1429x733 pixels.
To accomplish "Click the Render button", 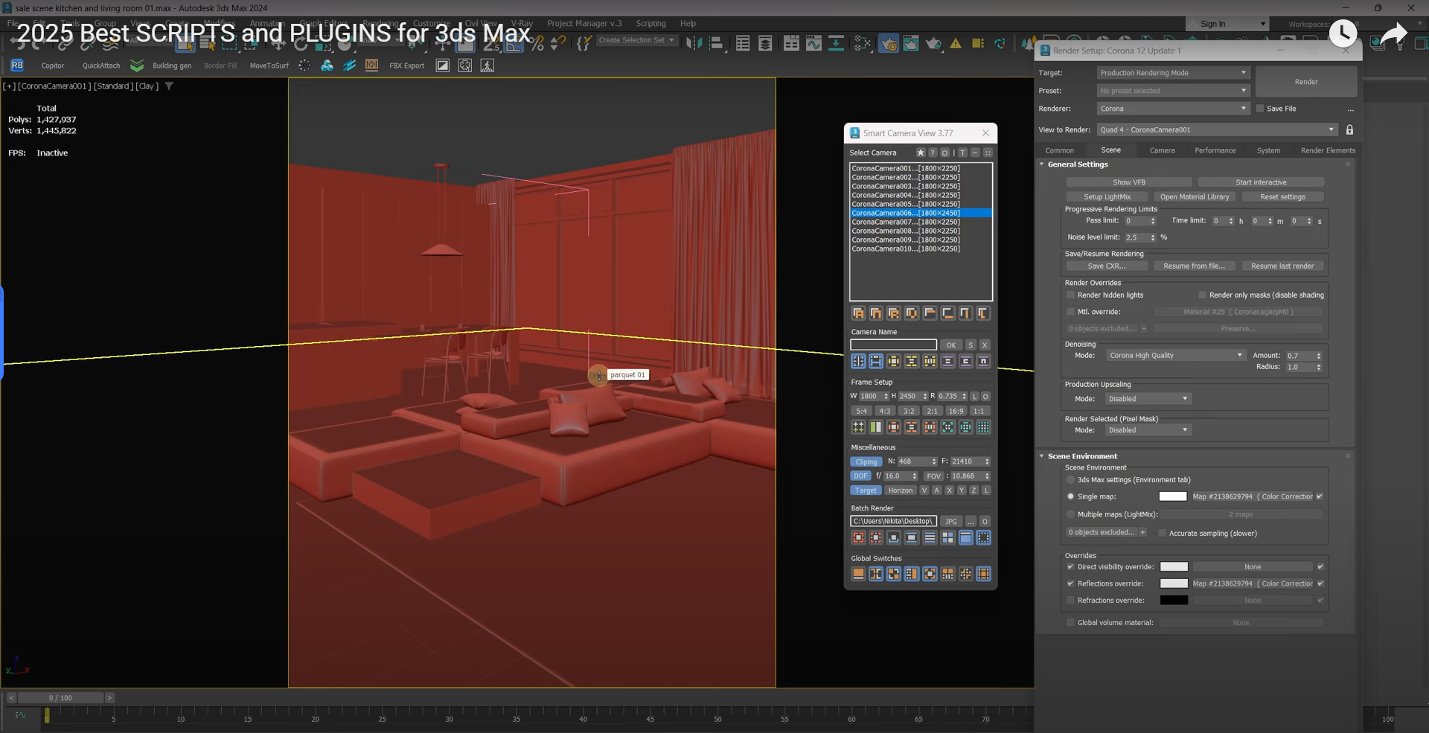I will pyautogui.click(x=1305, y=82).
